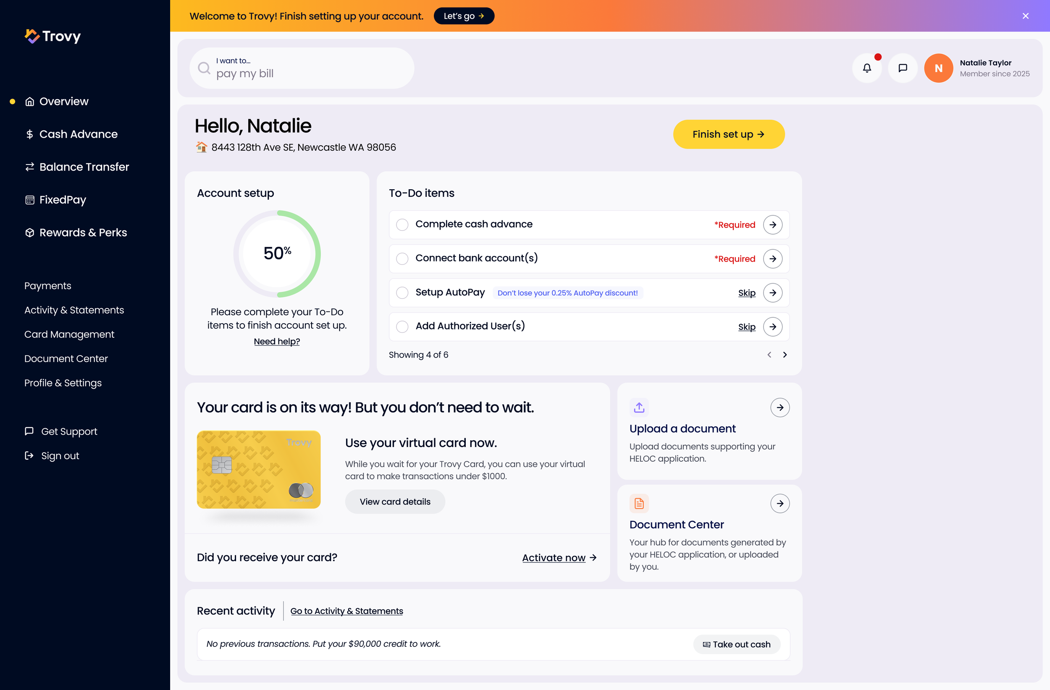This screenshot has width=1050, height=690.
Task: Open Profile & Settings
Action: [63, 383]
